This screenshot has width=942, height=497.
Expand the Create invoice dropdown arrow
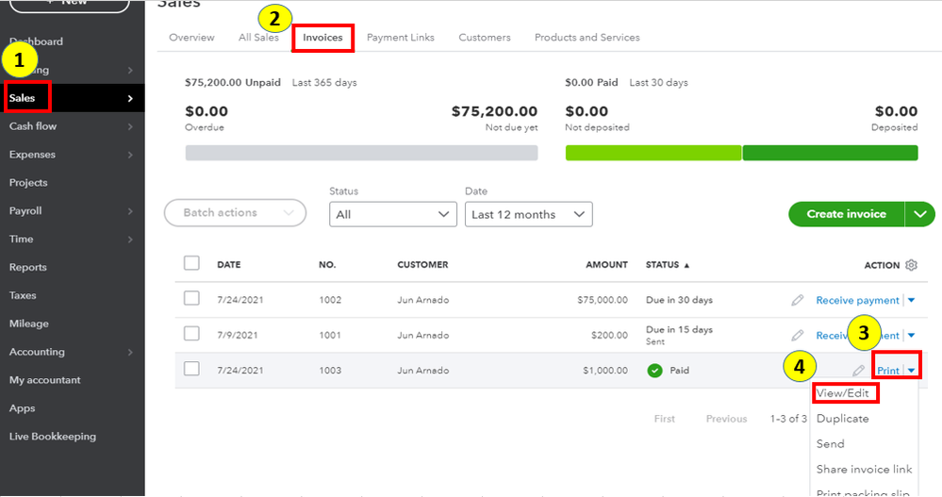919,214
